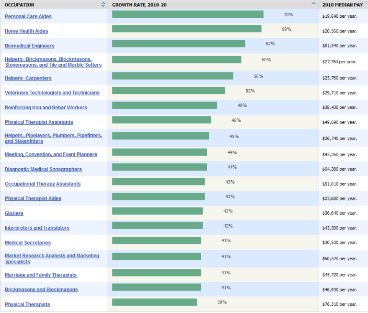
Task: Click the Medical Secretaries link
Action: click(x=28, y=243)
